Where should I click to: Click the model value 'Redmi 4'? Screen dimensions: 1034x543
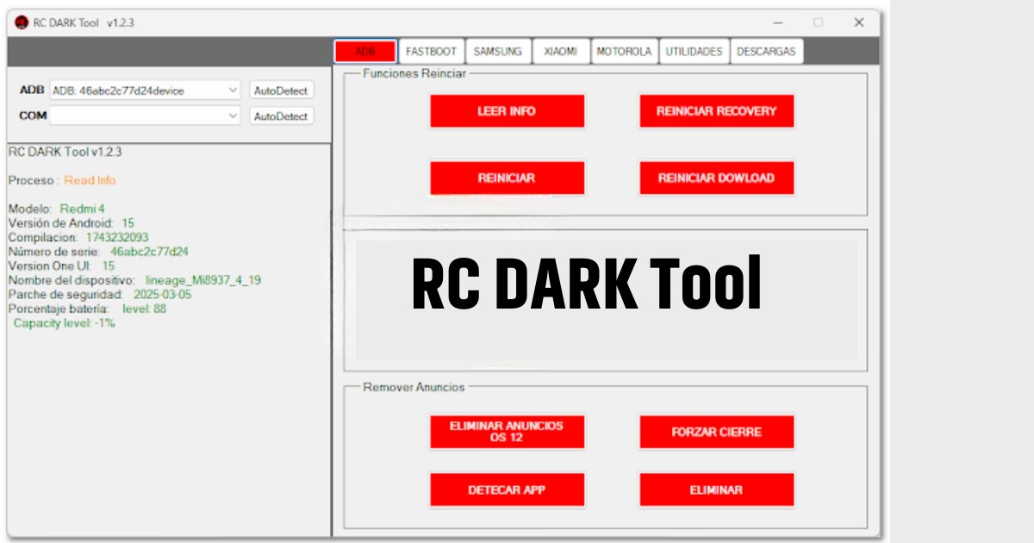pos(82,209)
